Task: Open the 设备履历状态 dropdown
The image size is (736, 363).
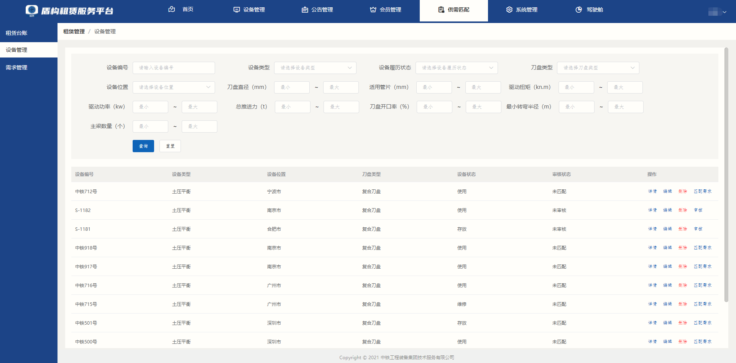Action: (x=457, y=68)
